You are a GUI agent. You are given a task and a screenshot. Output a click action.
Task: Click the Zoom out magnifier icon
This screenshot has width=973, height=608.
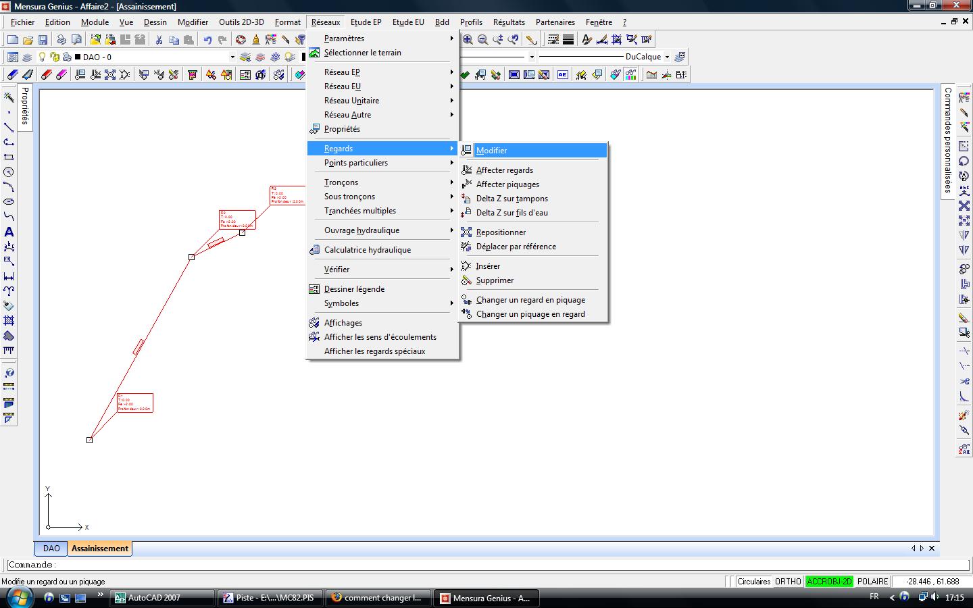[482, 40]
